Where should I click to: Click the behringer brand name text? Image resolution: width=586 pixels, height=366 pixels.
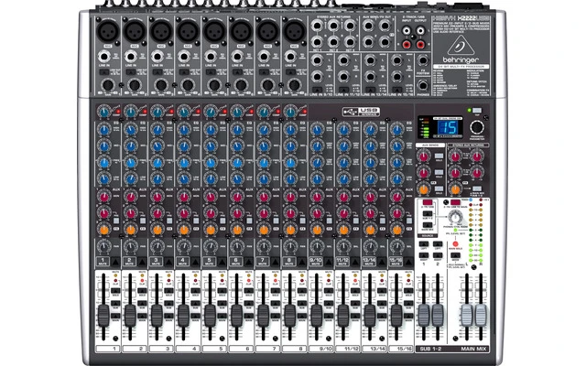click(x=461, y=59)
